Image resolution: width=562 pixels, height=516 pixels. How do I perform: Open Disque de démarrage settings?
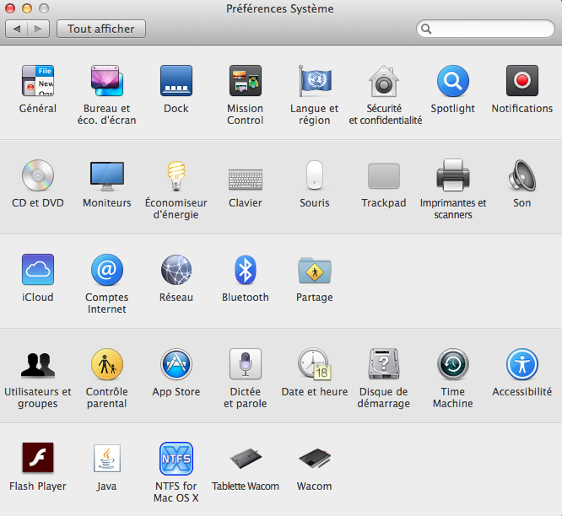coord(385,365)
